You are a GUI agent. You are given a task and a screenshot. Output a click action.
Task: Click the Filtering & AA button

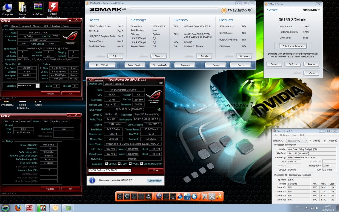(160, 65)
